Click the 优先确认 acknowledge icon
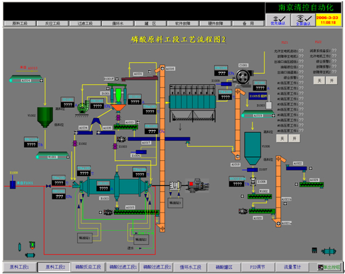This screenshot has height=274, width=345. point(278,20)
